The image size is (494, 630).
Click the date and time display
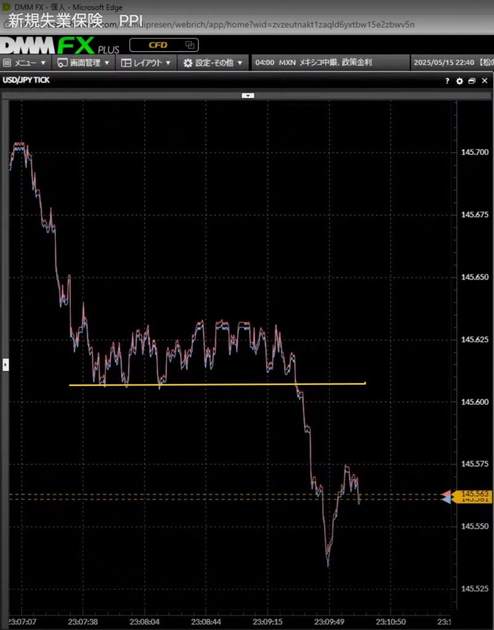point(443,63)
